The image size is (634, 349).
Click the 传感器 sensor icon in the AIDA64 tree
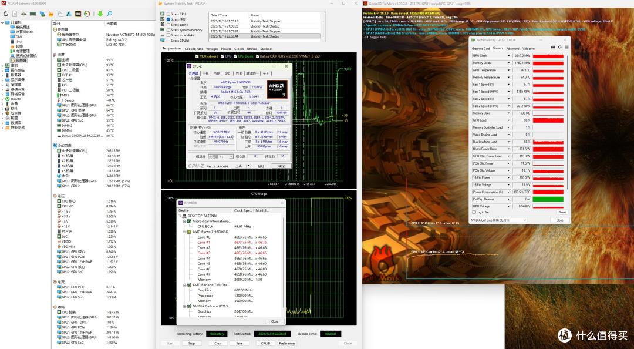click(x=13, y=61)
